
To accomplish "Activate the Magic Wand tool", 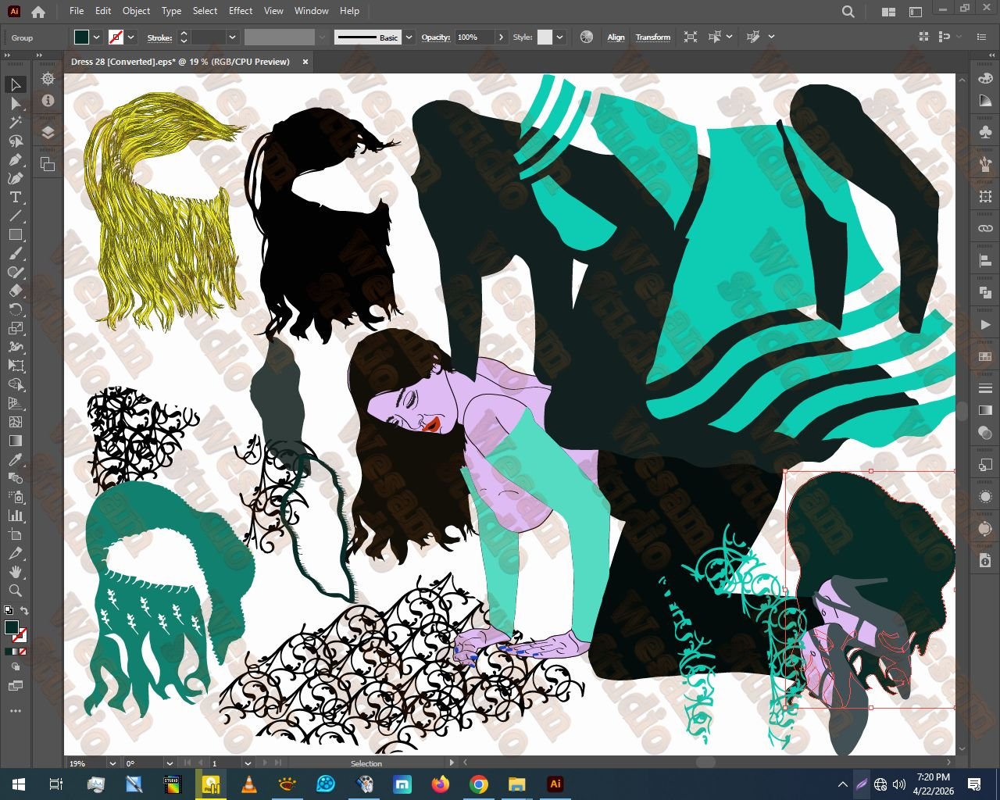I will (x=16, y=122).
